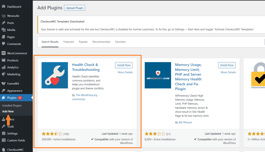Switch to the Featured tab
Viewport: 265px width, 152px height.
(x=68, y=42)
